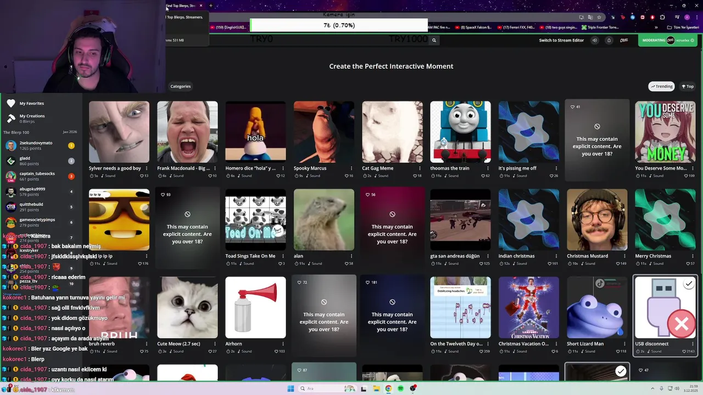Open Chrome profile avatar

click(x=687, y=17)
